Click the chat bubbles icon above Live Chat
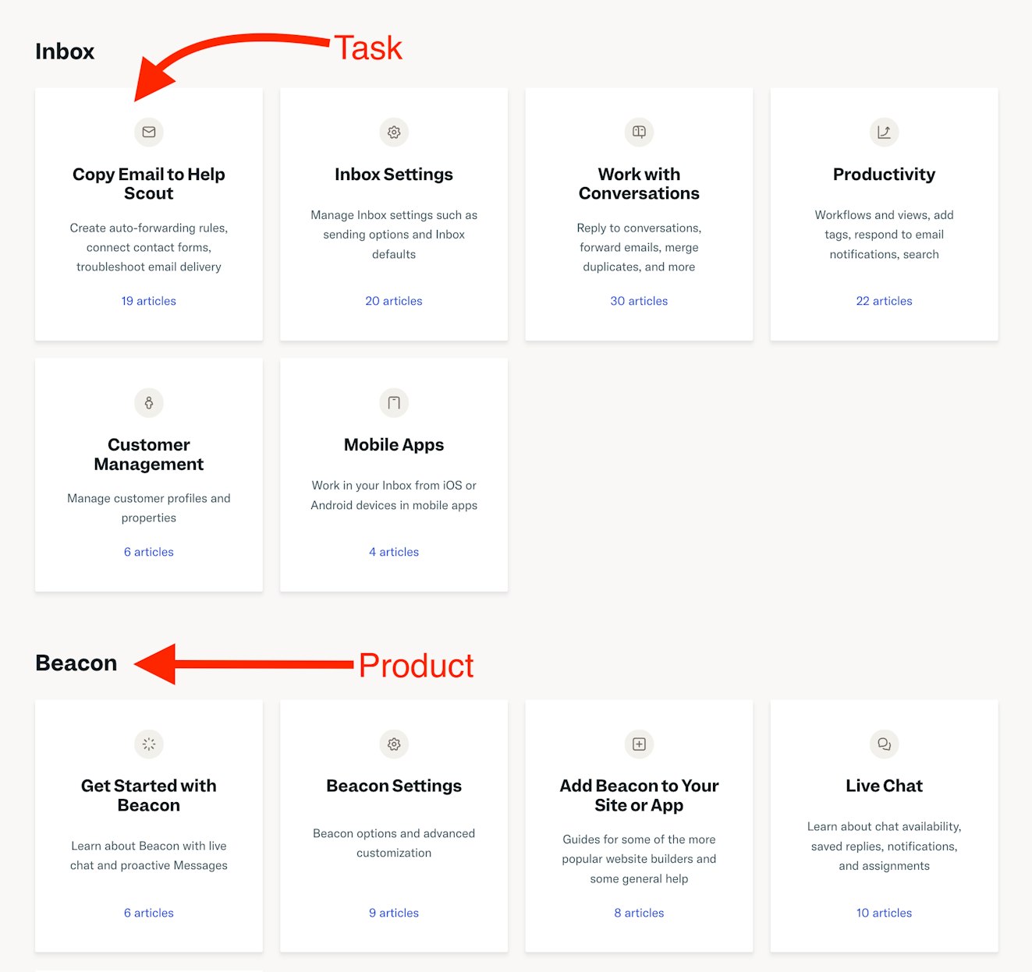Image resolution: width=1032 pixels, height=972 pixels. click(x=884, y=744)
